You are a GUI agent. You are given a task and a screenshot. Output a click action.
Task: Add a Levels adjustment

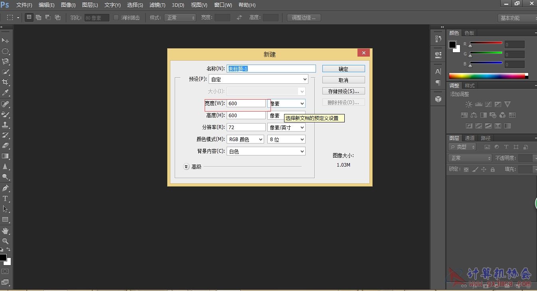[478, 104]
